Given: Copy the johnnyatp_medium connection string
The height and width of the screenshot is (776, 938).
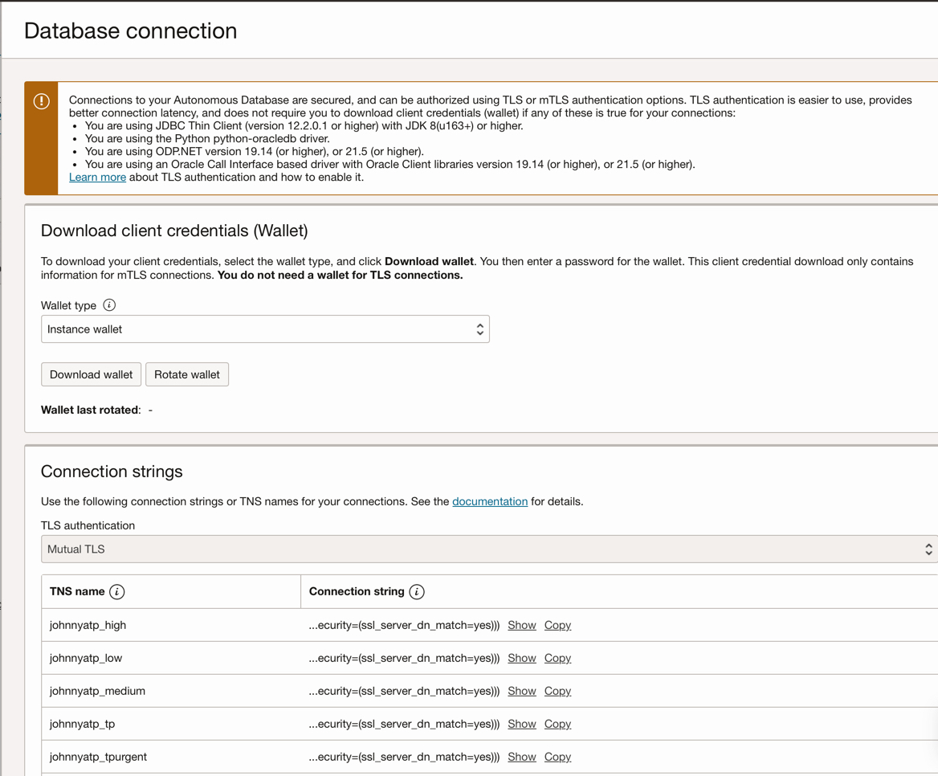Looking at the screenshot, I should 557,691.
